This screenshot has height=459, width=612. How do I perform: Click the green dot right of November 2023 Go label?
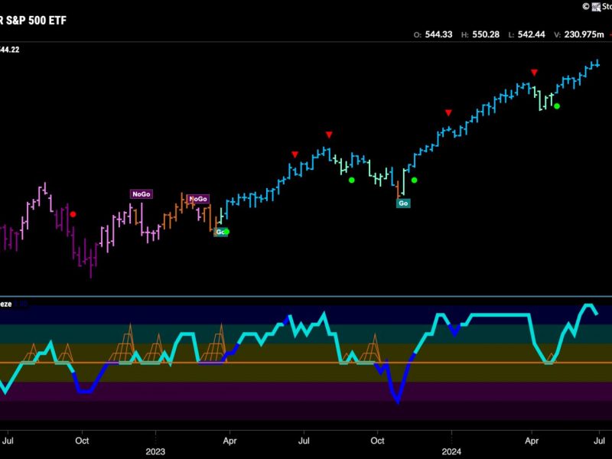point(415,180)
